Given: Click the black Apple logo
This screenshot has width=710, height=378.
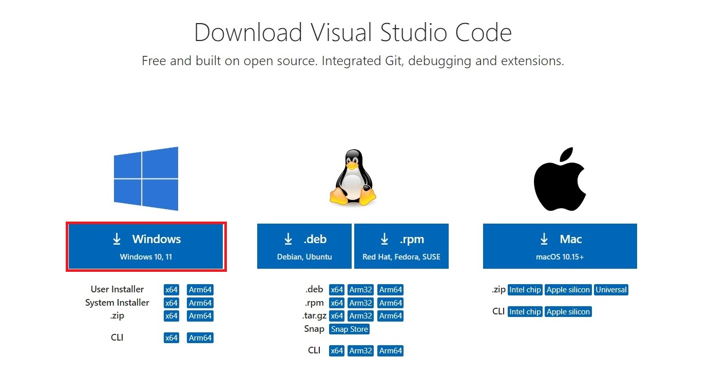Looking at the screenshot, I should pos(560,179).
